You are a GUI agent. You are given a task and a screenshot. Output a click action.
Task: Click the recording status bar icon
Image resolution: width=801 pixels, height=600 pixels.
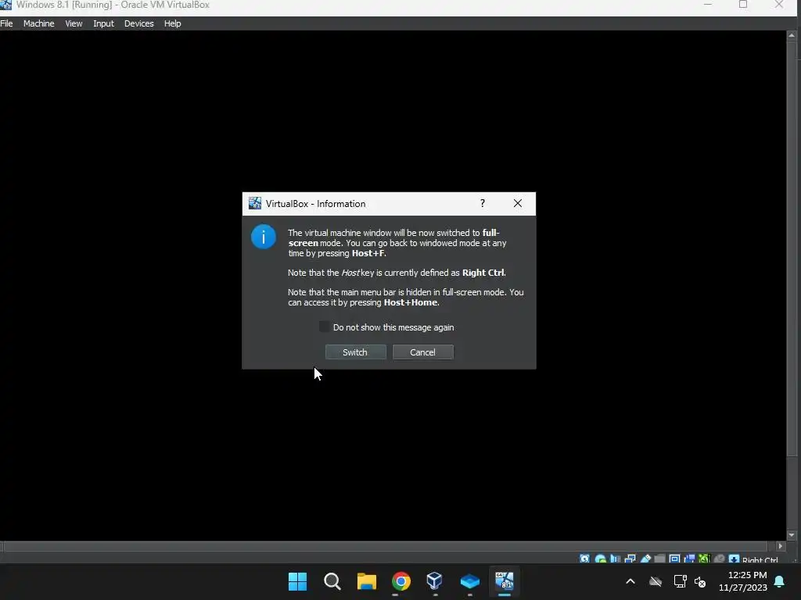tap(690, 559)
